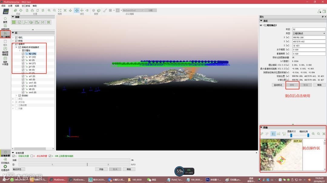Click the 使用 apply button
327x183 pixels.
click(x=292, y=85)
